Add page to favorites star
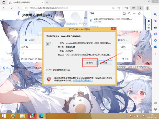 coord(119,8)
